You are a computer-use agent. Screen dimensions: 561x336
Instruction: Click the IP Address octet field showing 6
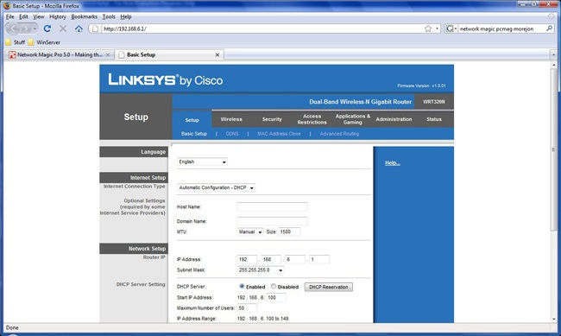pos(295,259)
